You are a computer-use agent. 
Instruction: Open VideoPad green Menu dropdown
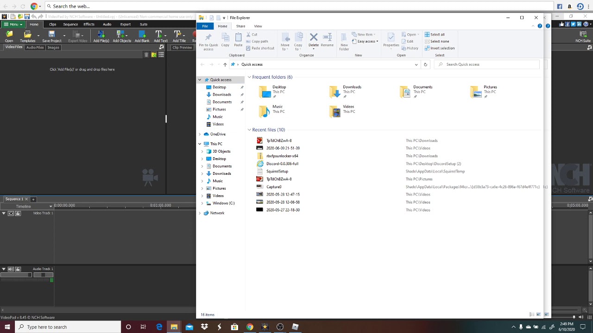(x=12, y=24)
